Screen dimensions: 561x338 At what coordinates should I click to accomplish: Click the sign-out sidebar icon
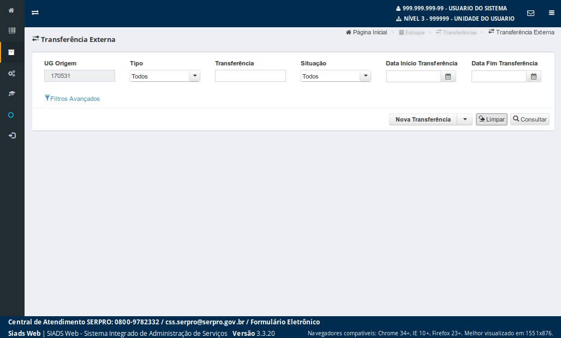click(x=12, y=136)
